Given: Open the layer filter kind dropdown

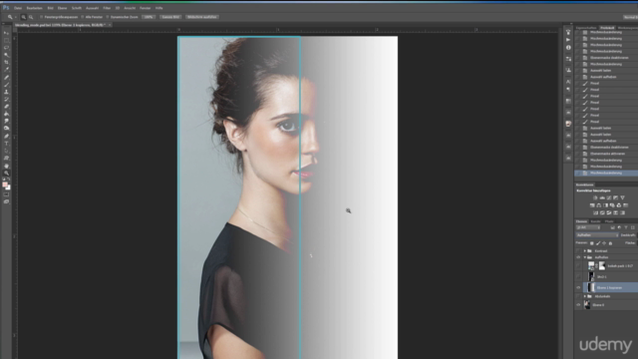Looking at the screenshot, I should click(x=588, y=227).
